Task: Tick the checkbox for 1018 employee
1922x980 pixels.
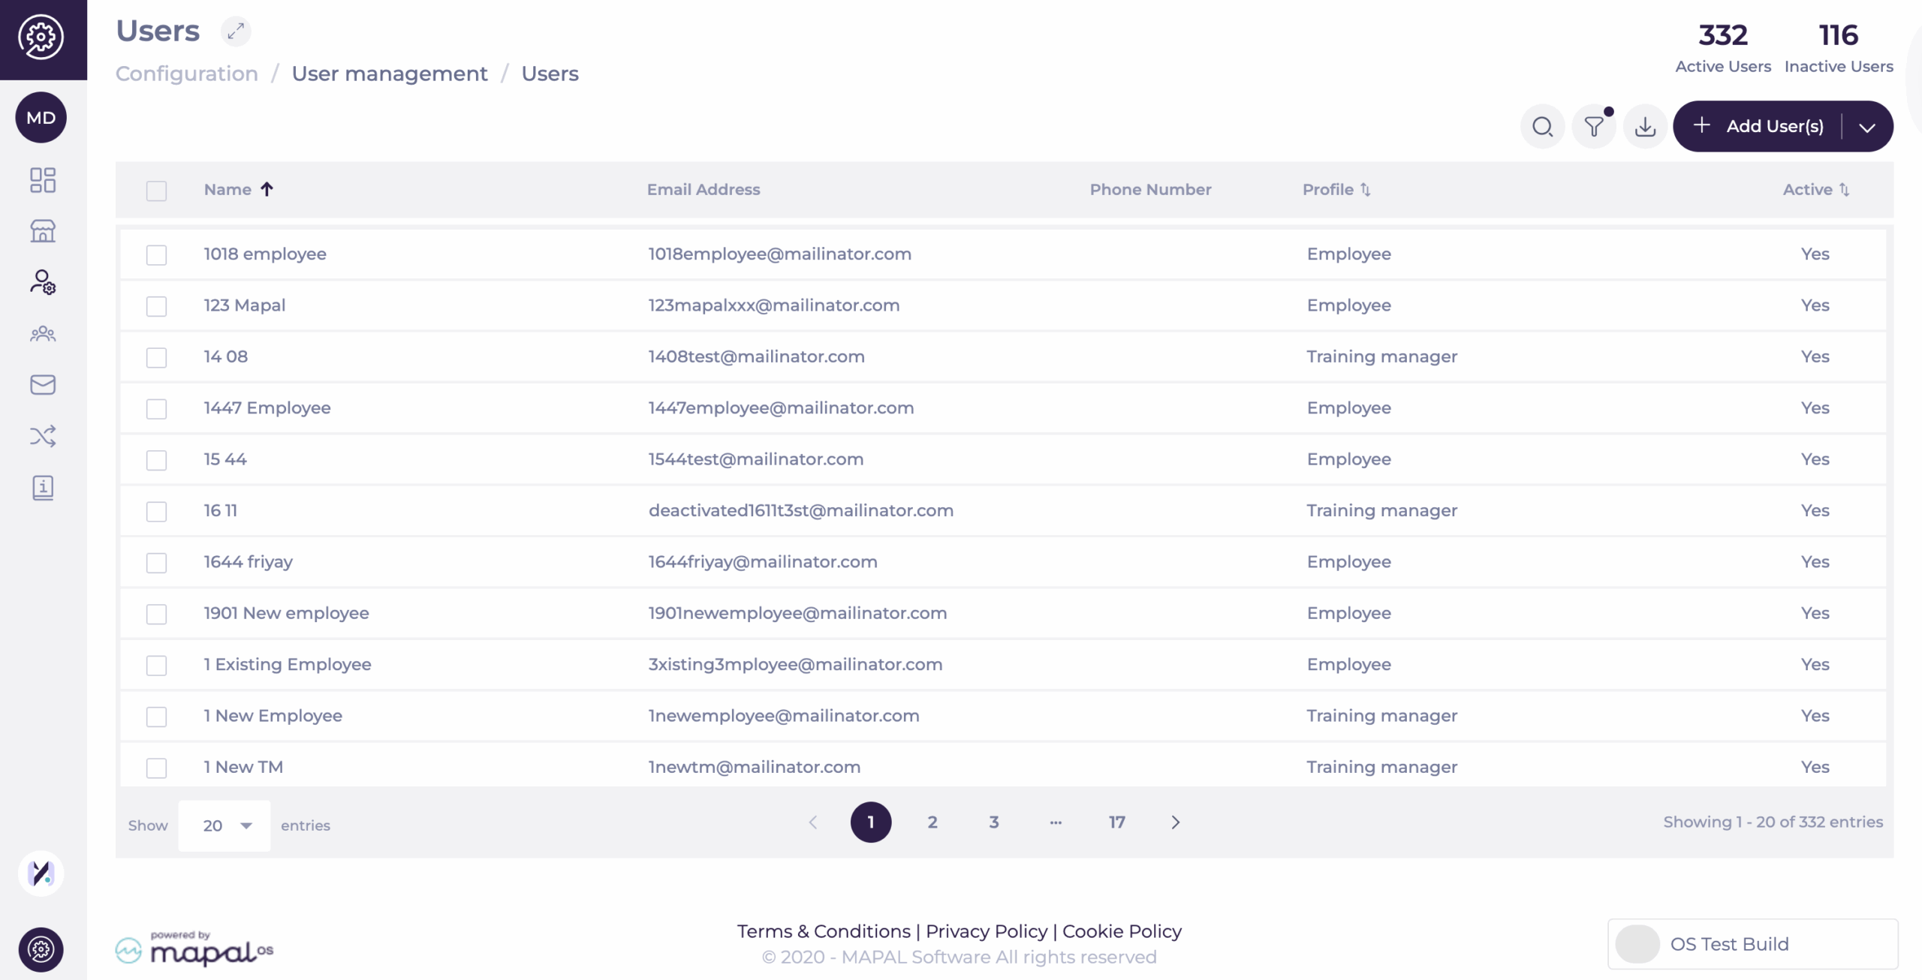Action: pos(156,255)
